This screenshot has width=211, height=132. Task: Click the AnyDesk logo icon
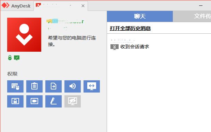click(5, 5)
